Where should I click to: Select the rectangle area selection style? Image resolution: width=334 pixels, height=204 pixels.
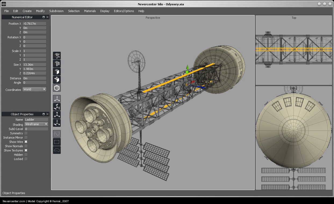[57, 142]
